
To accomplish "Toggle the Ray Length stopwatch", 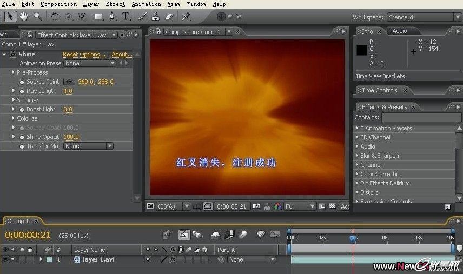I will [x=22, y=91].
